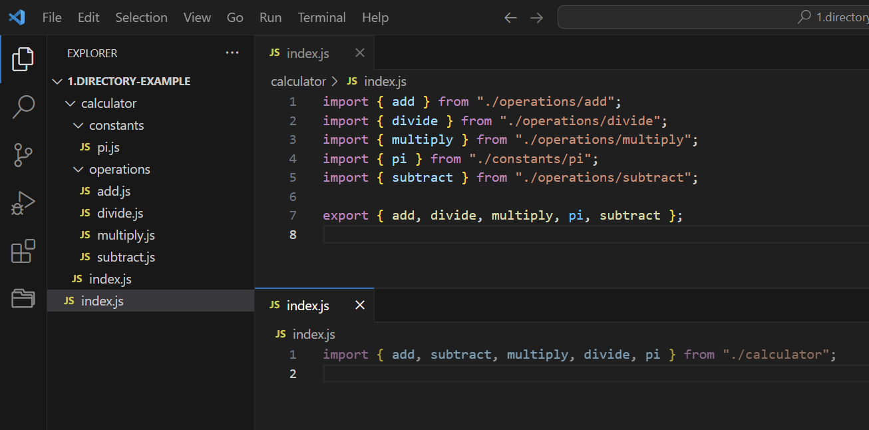Image resolution: width=869 pixels, height=430 pixels.
Task: Open the Help menu
Action: pos(375,18)
